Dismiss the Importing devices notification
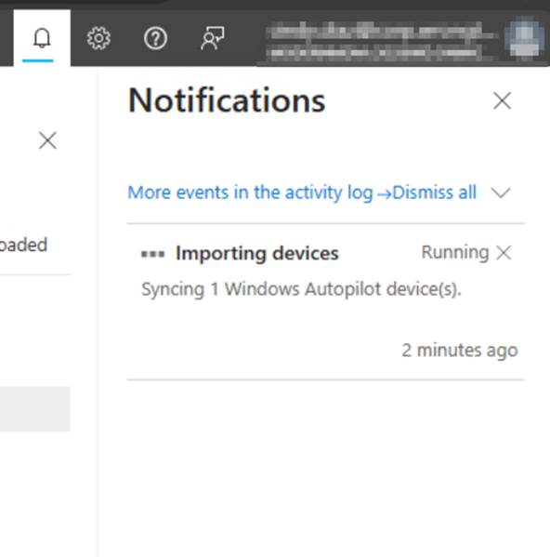The image size is (550, 557). pyautogui.click(x=504, y=253)
